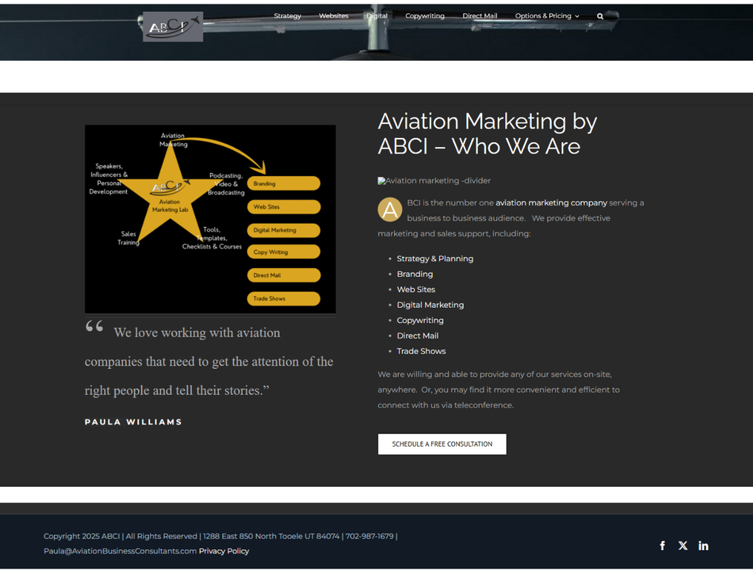Screen dimensions: 753x570
Task: Open the search icon in the navigation
Action: (600, 16)
